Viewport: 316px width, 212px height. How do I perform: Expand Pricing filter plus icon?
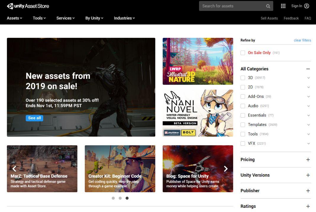308,160
